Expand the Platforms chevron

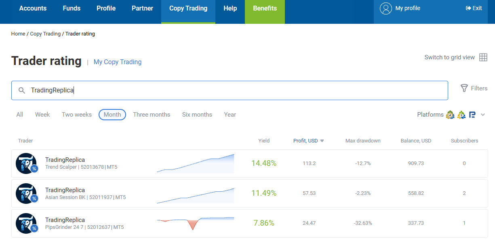pyautogui.click(x=483, y=115)
